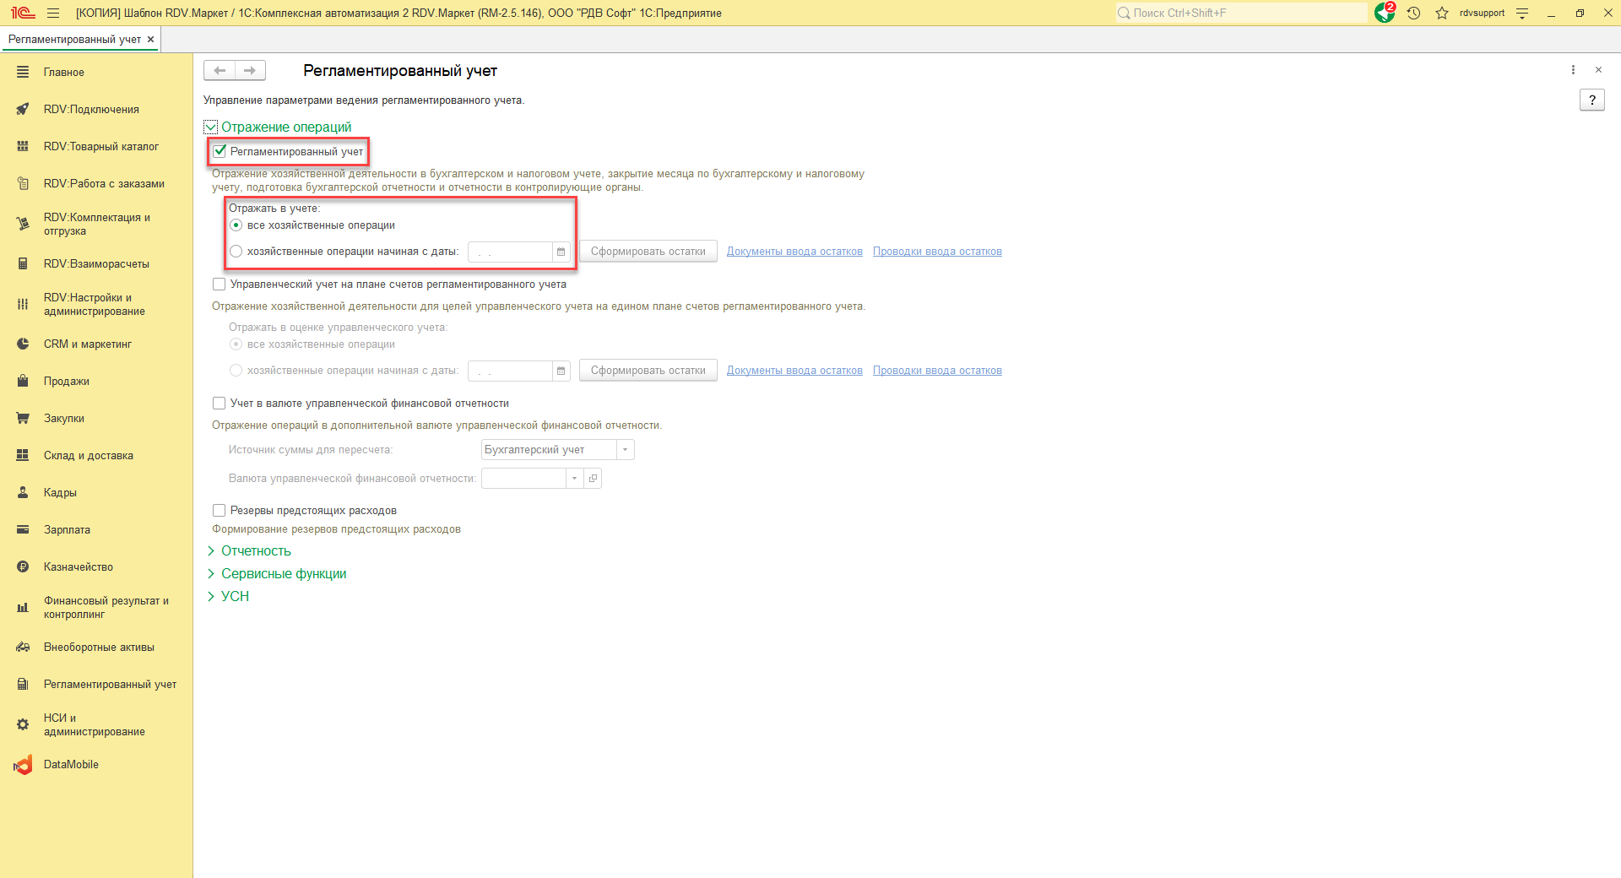This screenshot has width=1621, height=878.
Task: Click the RDV:Комплектация и отгрузка icon
Action: [23, 225]
